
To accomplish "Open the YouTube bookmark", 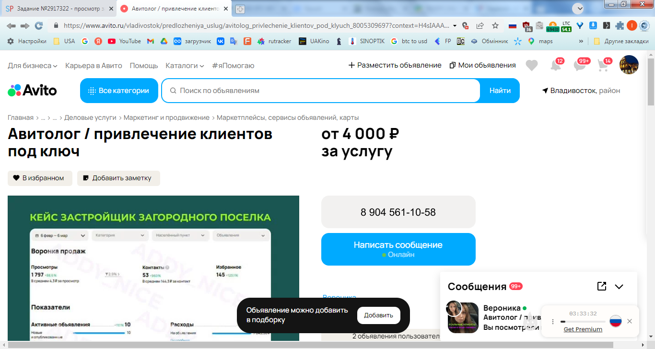I will pos(125,41).
